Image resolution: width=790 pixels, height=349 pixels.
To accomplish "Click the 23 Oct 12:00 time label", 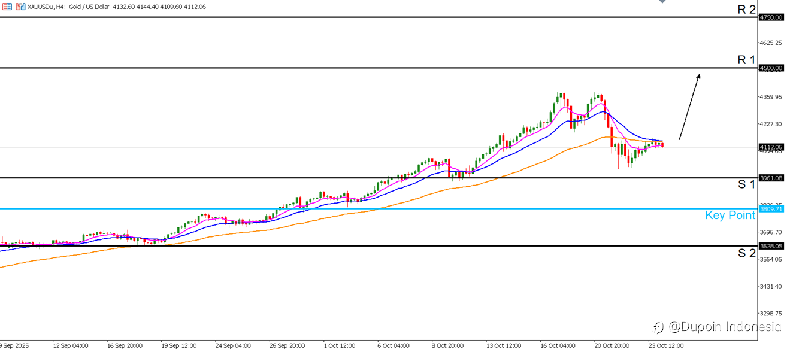I will (666, 345).
